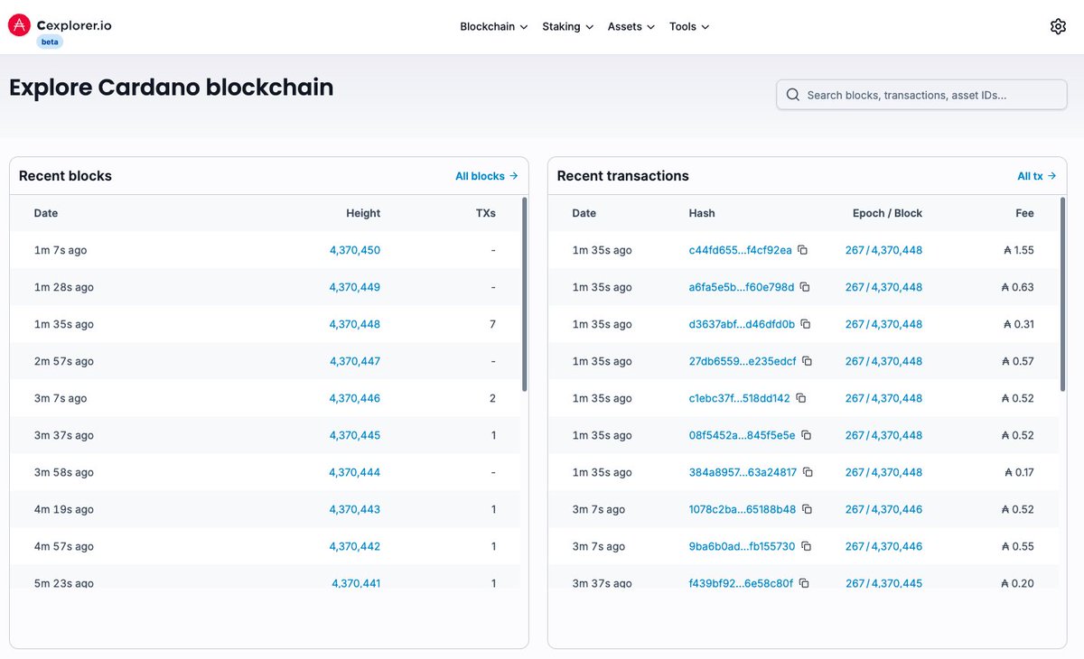This screenshot has width=1084, height=659.
Task: Click the Cexplorer.io logo
Action: (x=60, y=25)
